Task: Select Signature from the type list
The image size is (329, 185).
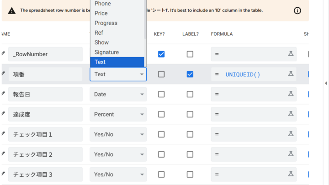Action: [x=106, y=52]
